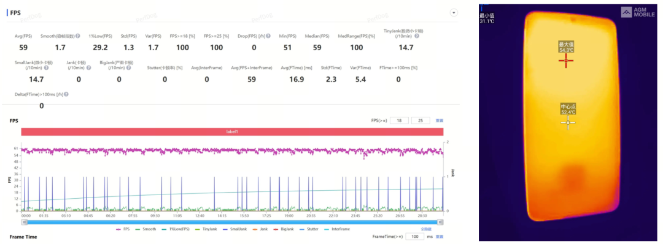Click the Min(FPS) value 51
The width and height of the screenshot is (663, 244).
[288, 48]
